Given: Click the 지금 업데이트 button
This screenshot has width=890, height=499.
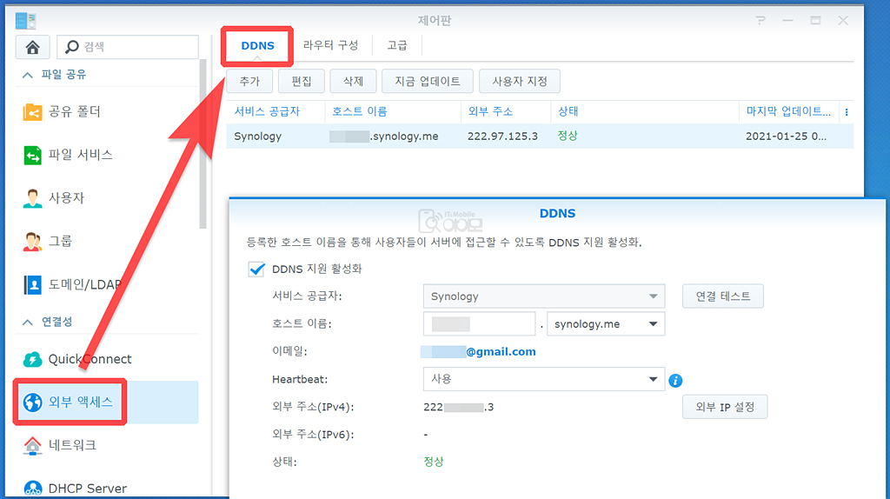Looking at the screenshot, I should [428, 81].
